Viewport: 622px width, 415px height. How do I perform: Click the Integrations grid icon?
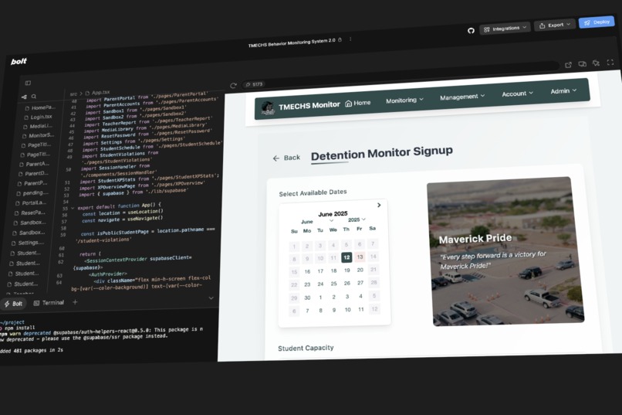(x=487, y=29)
